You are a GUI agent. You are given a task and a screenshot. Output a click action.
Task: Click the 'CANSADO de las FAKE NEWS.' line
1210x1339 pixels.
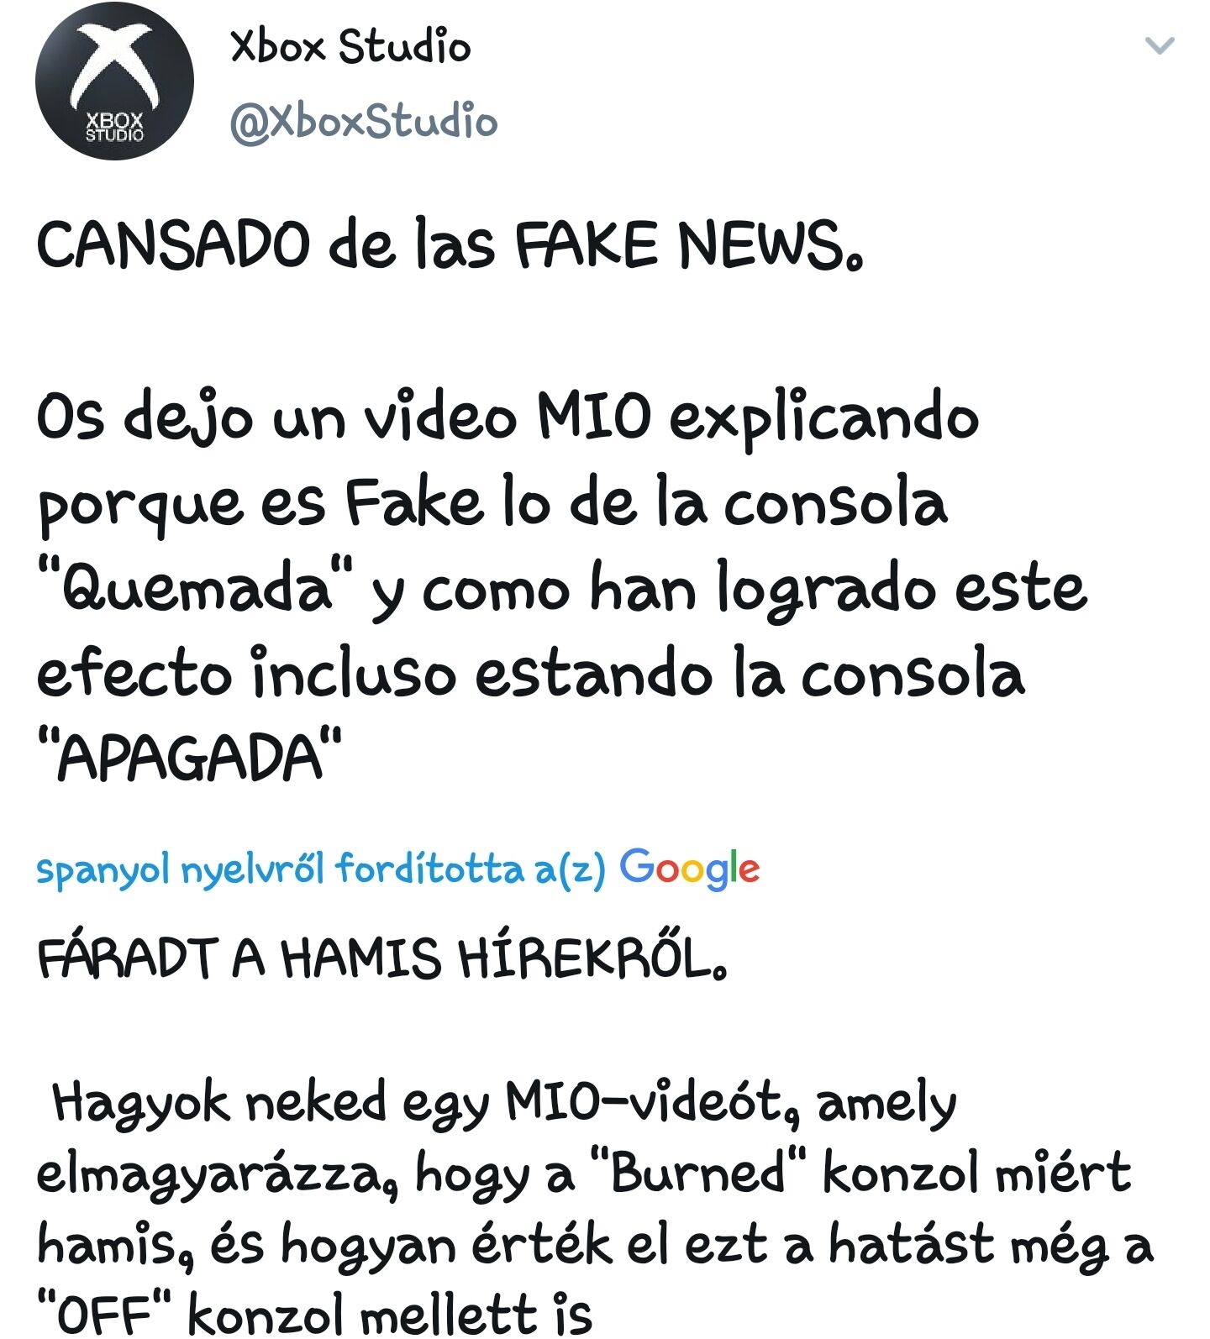(x=450, y=245)
